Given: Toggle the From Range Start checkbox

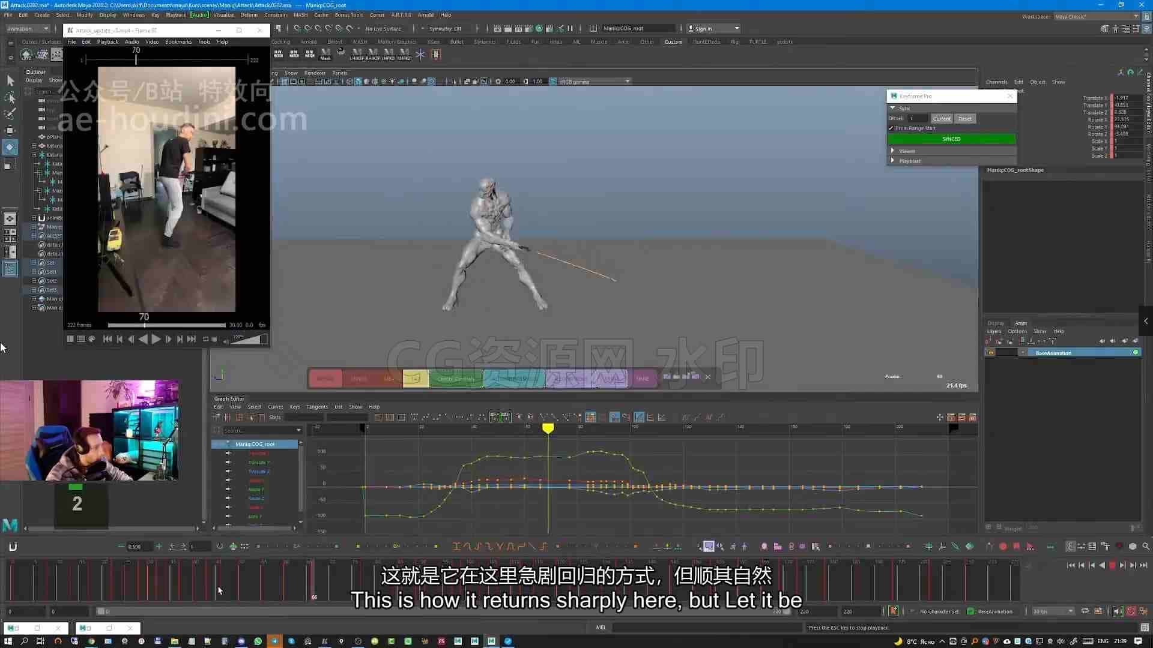Looking at the screenshot, I should point(891,128).
